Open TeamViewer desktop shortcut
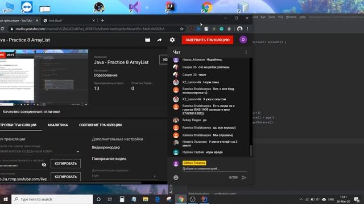The height and width of the screenshot is (204, 364). point(27,7)
